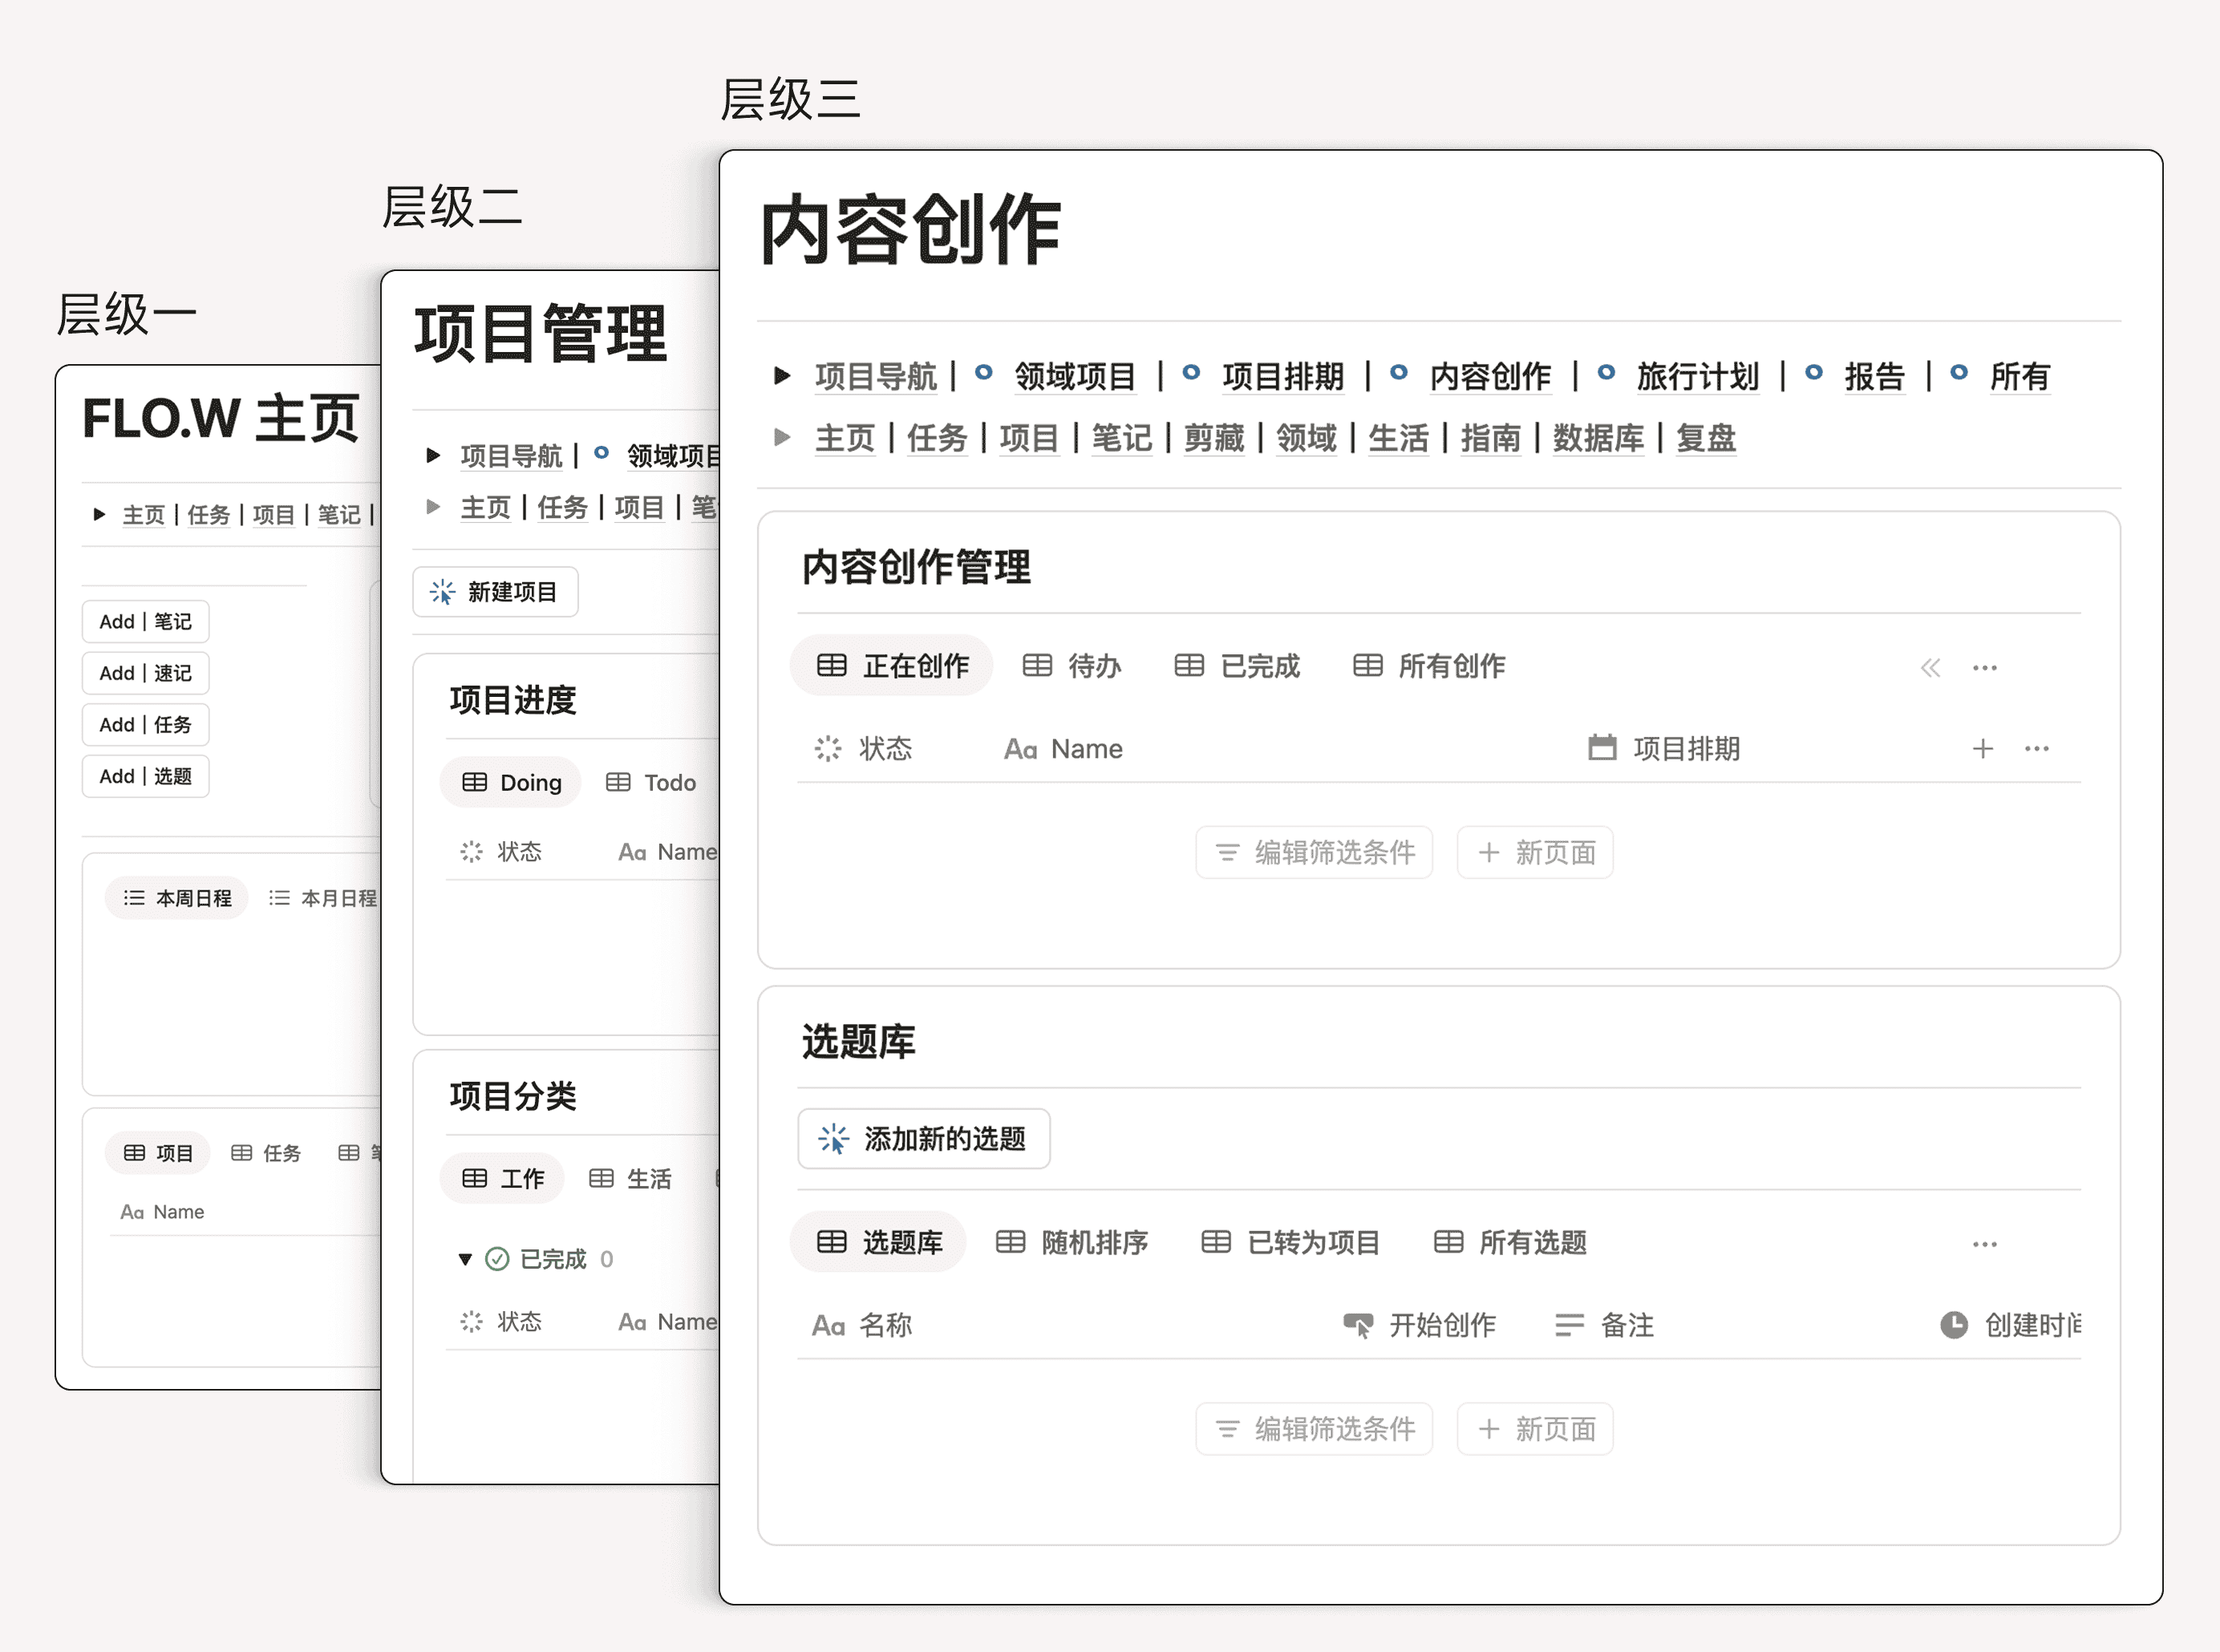Click Add | 任务 button
This screenshot has height=1652, width=2220.
tap(146, 724)
